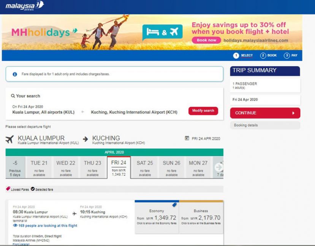Click the blue lowest-fare tag on the Economy box

(174, 205)
